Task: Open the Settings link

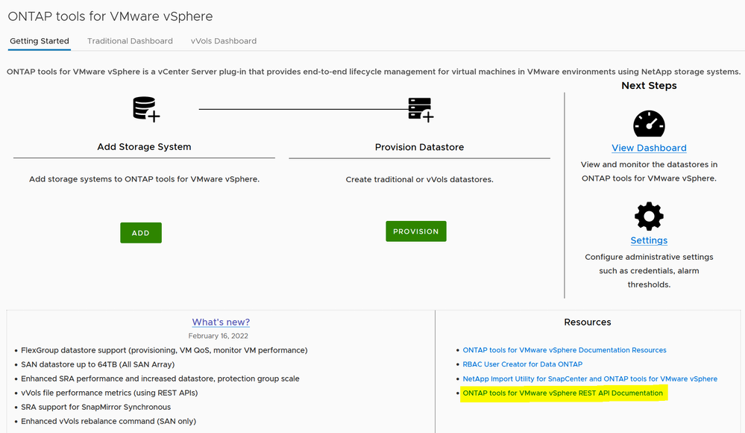Action: 649,240
